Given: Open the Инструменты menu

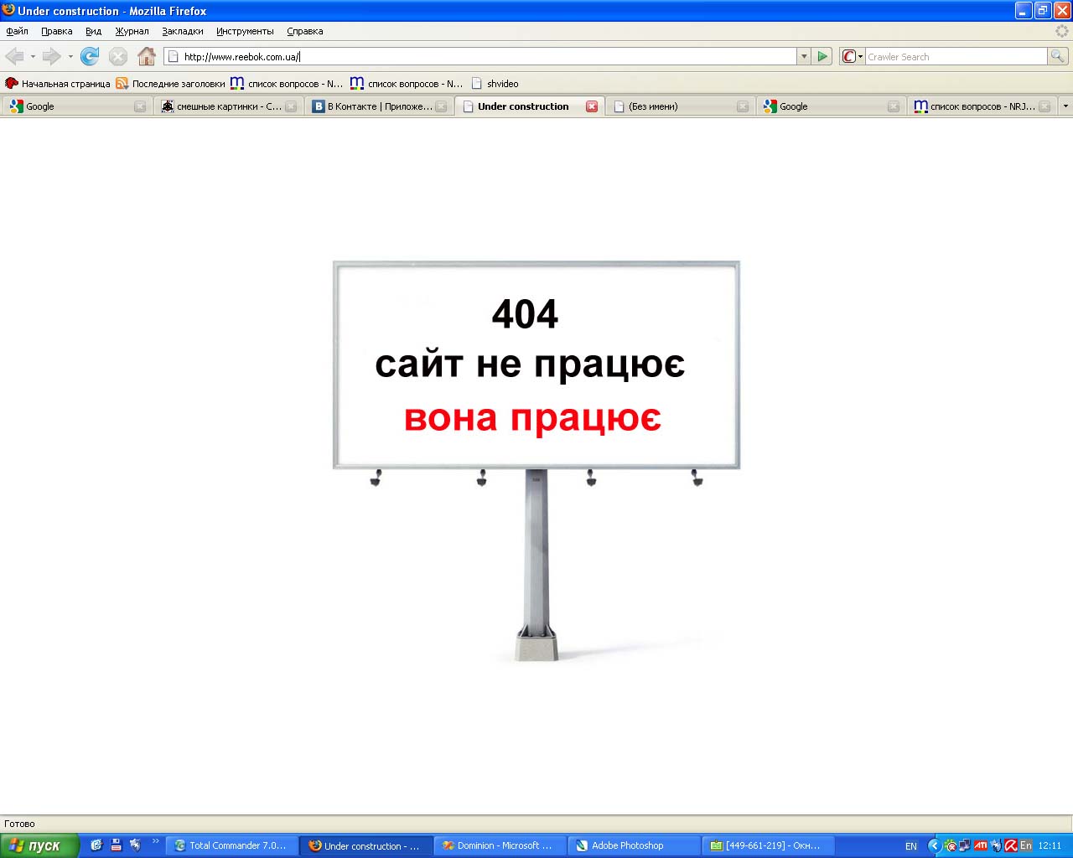Looking at the screenshot, I should point(245,31).
